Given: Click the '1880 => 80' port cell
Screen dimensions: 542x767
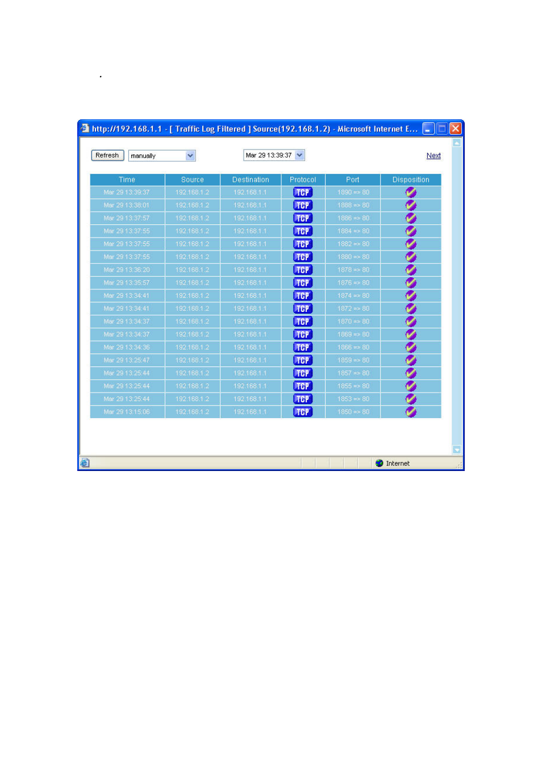Looking at the screenshot, I should pos(353,257).
